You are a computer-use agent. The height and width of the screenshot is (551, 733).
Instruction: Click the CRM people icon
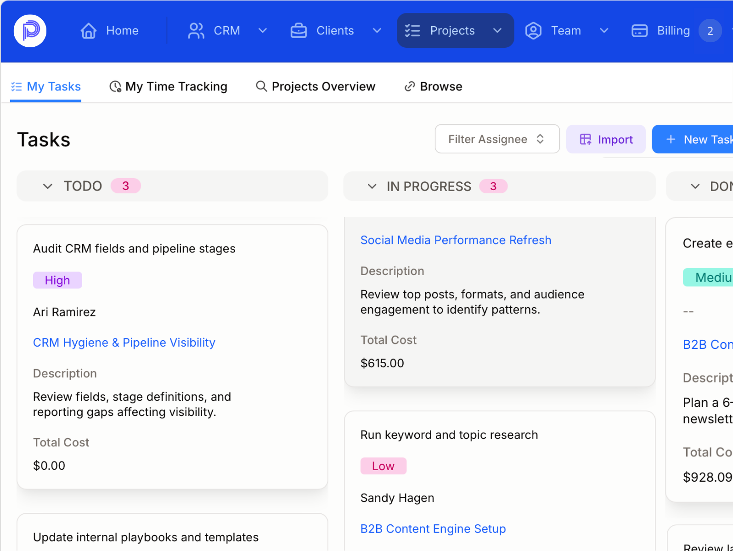196,31
